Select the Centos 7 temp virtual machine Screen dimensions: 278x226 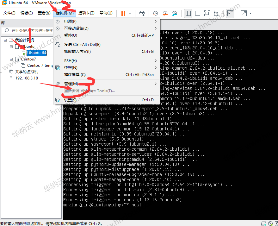pyautogui.click(x=40, y=66)
